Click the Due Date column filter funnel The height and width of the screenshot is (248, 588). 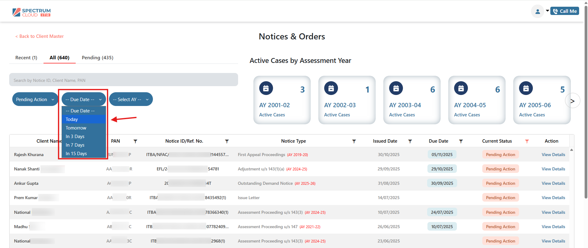(x=461, y=141)
